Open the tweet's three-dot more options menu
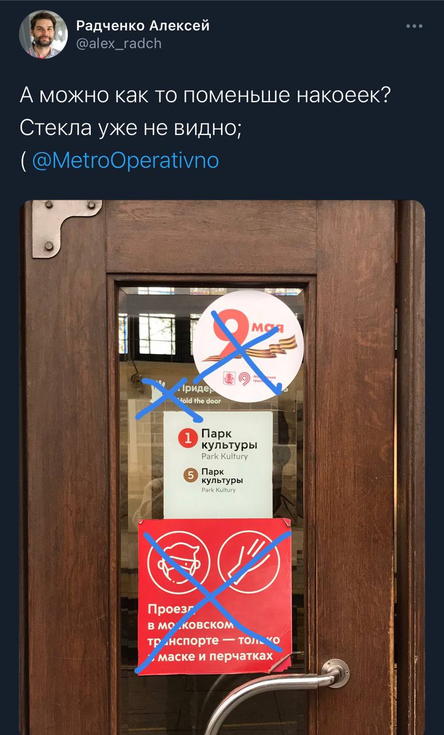The image size is (444, 735). [x=414, y=26]
